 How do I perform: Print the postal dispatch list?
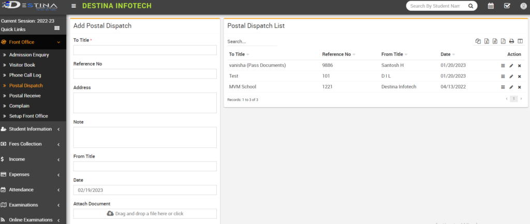pyautogui.click(x=511, y=41)
